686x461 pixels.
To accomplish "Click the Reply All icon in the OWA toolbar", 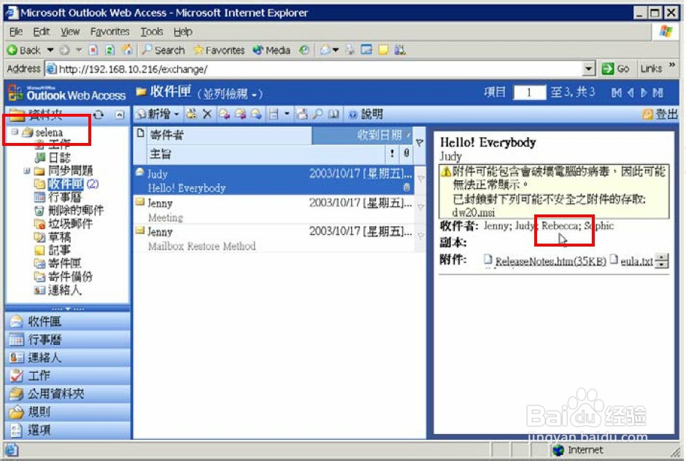I will click(x=240, y=115).
